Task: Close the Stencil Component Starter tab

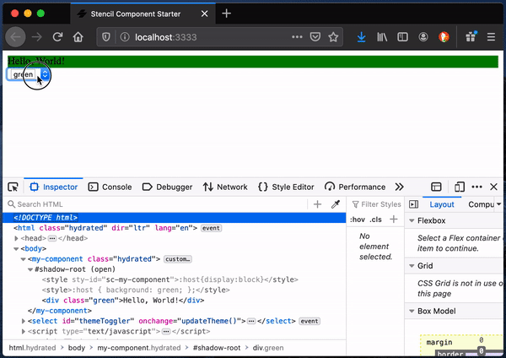Action: point(205,14)
